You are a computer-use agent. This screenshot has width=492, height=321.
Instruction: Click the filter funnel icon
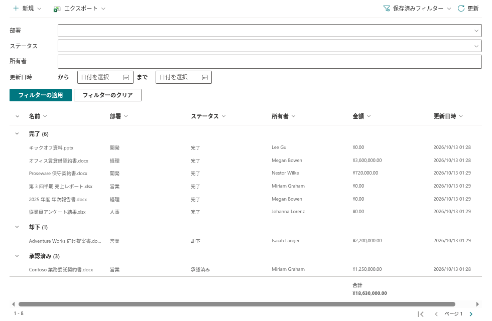[387, 9]
